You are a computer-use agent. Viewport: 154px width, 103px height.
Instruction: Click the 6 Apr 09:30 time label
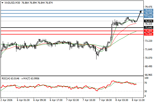pos(40,99)
